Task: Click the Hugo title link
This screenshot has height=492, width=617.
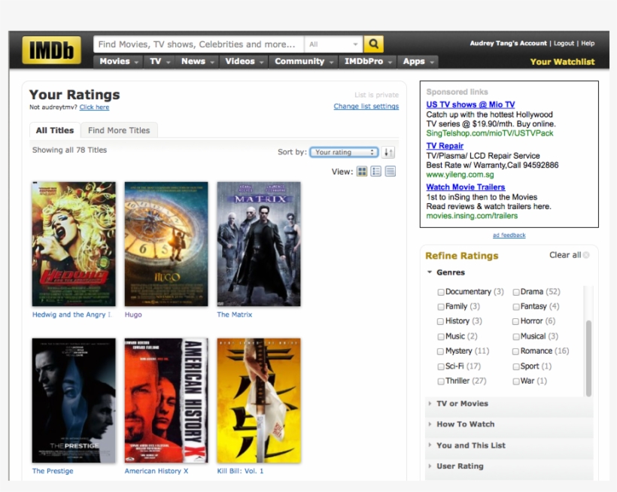Action: coord(133,314)
